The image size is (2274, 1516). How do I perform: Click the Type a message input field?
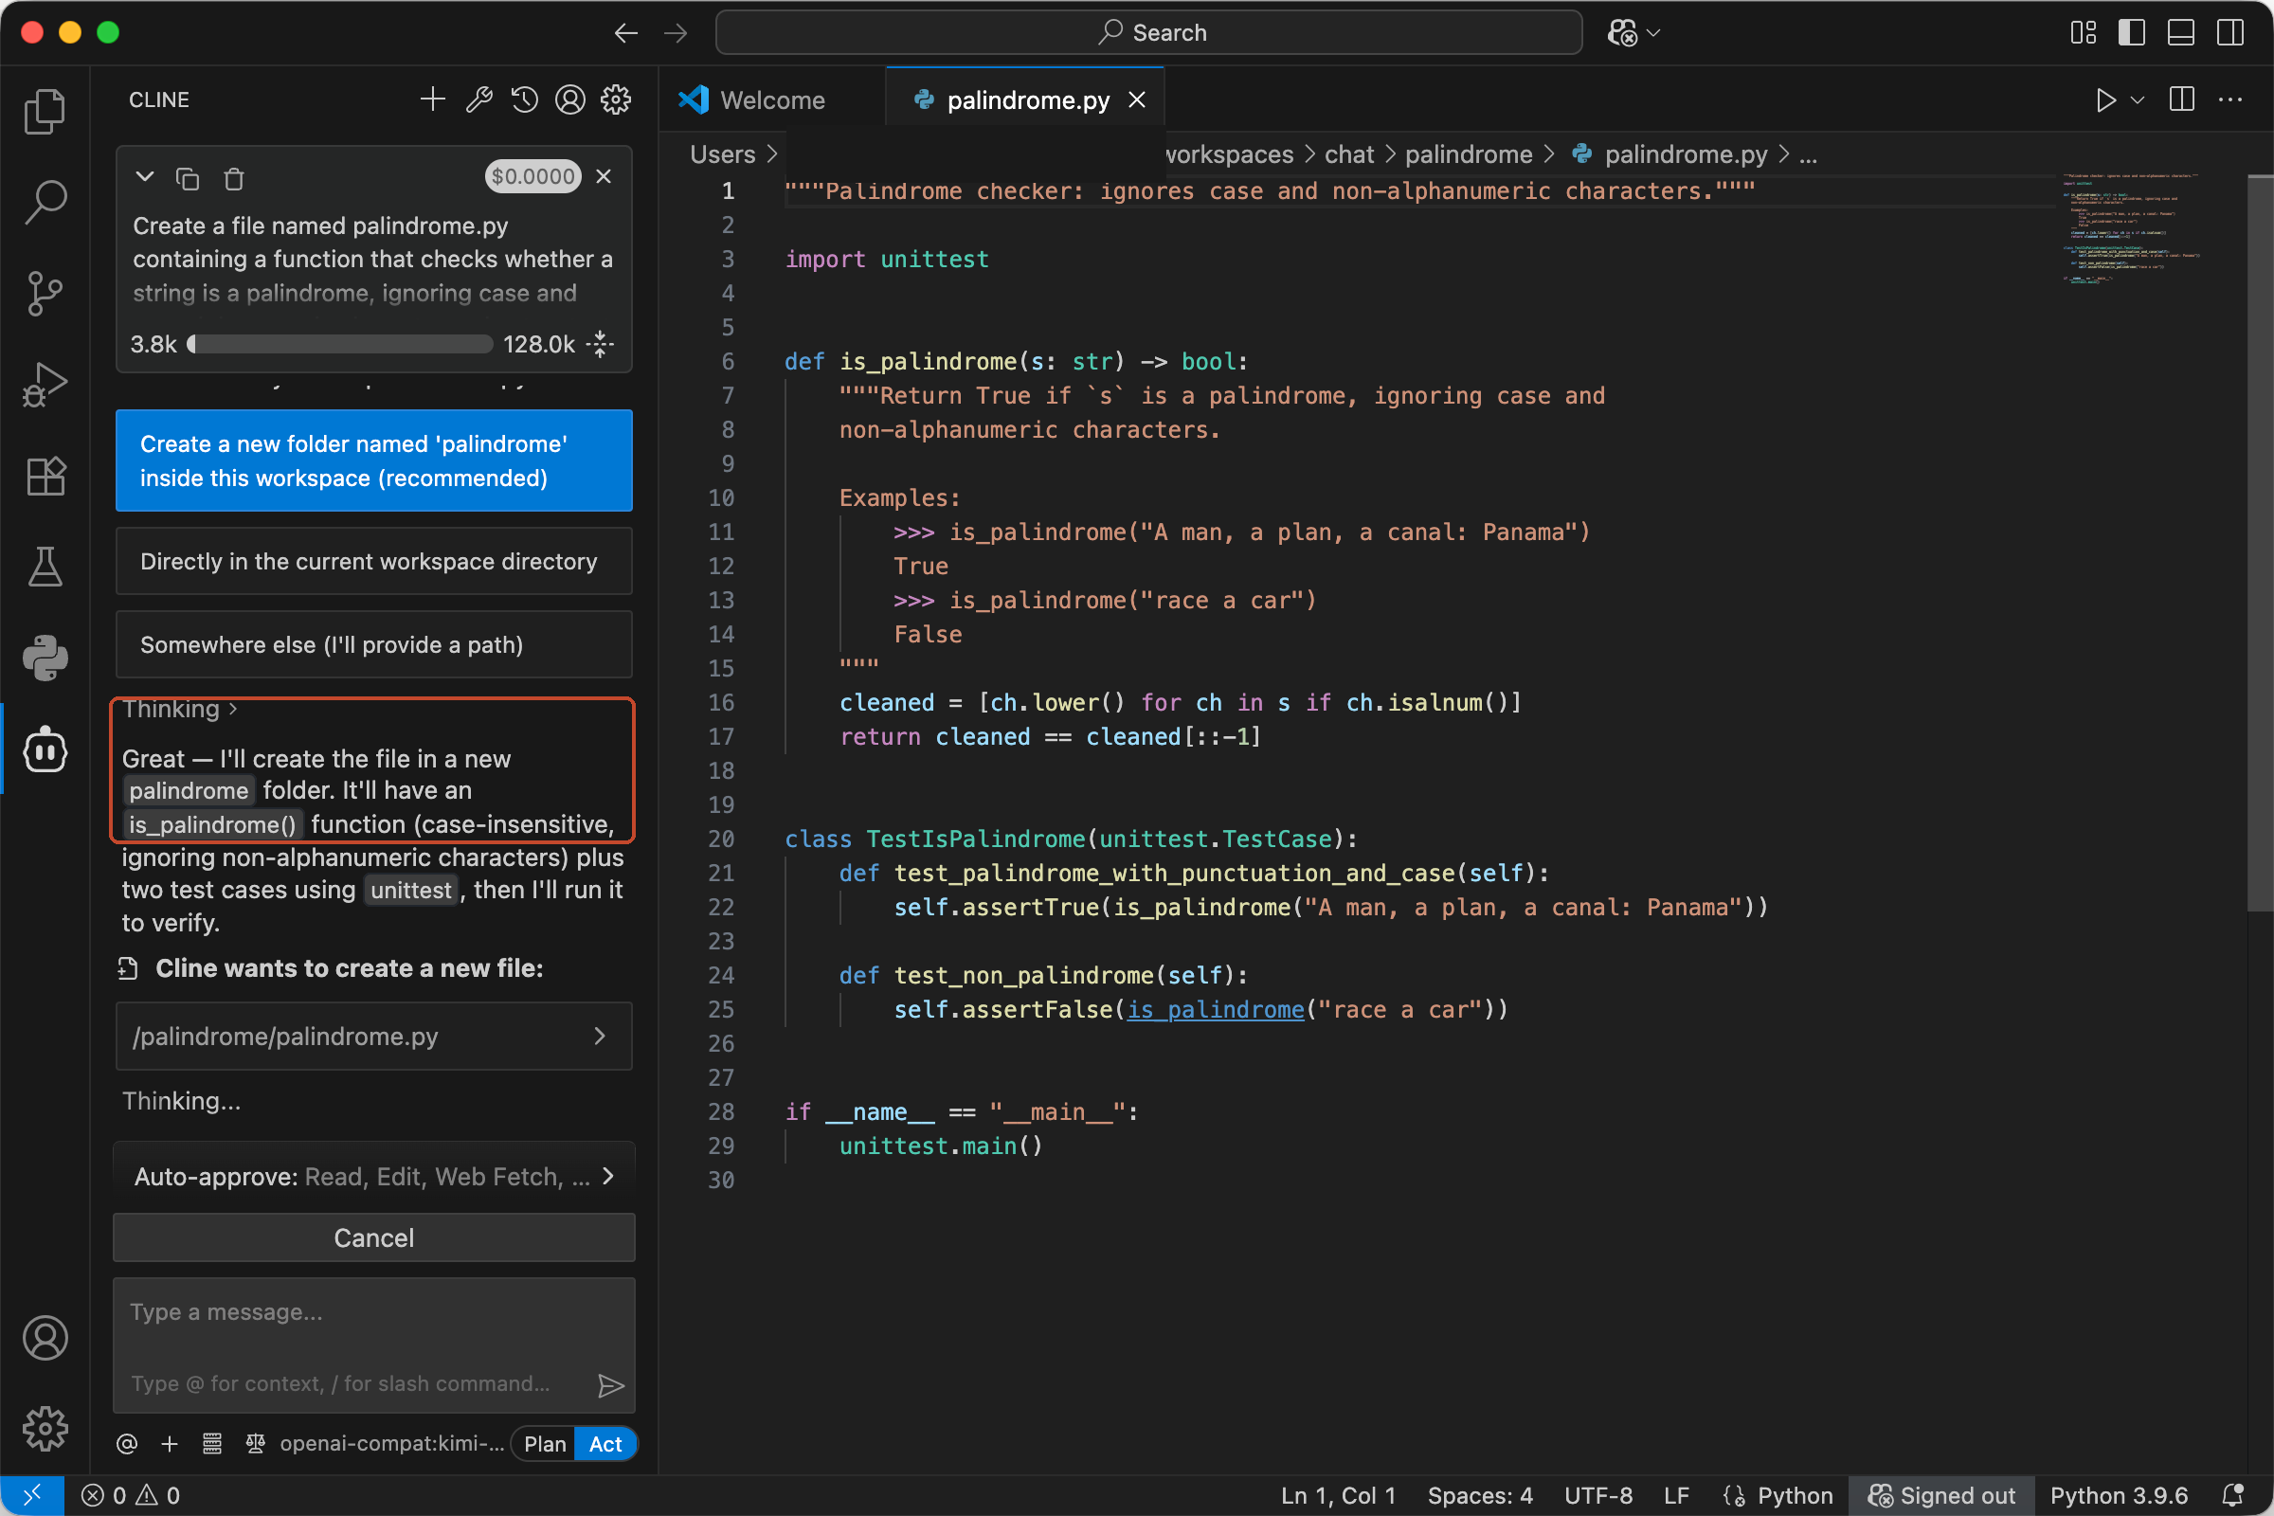point(374,1345)
